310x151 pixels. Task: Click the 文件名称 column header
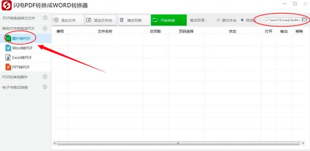point(105,31)
